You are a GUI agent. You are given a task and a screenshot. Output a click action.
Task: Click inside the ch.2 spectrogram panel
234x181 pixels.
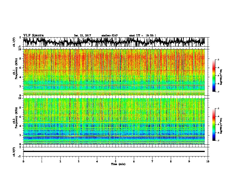click(114, 121)
